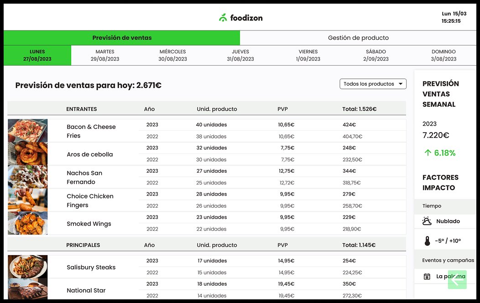Image resolution: width=480 pixels, height=303 pixels.
Task: Select the LUNES 27/08/2023 day tab
Action: click(37, 55)
